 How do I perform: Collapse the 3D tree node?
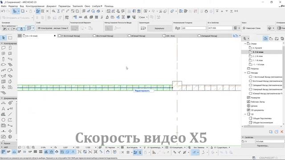tap(245, 114)
